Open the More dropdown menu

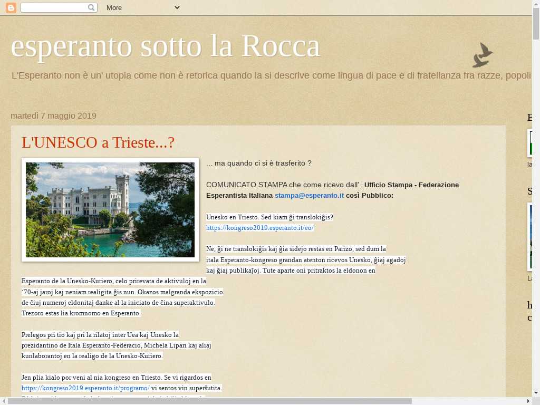pos(143,7)
